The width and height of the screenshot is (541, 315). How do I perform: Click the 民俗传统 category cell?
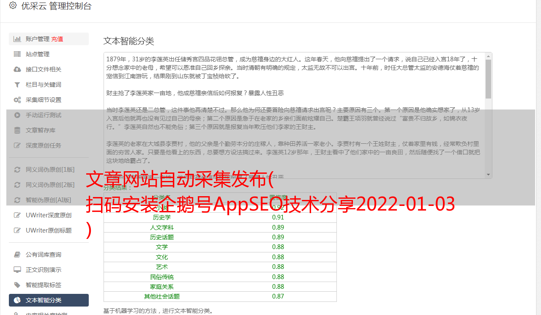click(x=162, y=277)
